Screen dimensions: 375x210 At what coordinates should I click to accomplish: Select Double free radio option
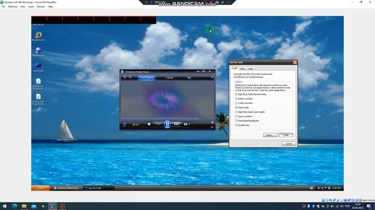pyautogui.click(x=242, y=125)
